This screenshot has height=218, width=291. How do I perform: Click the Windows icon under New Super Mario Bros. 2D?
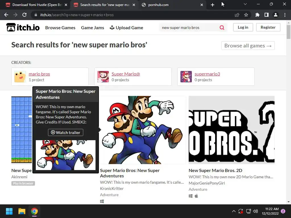[191, 196]
